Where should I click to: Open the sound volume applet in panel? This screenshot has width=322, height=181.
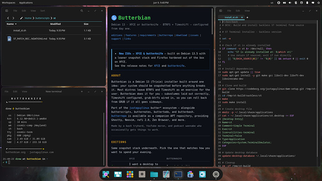290,3
